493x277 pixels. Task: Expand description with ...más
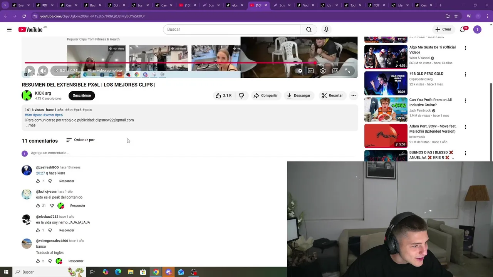click(30, 125)
